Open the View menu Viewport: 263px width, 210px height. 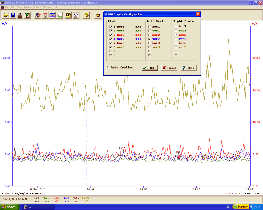click(19, 7)
